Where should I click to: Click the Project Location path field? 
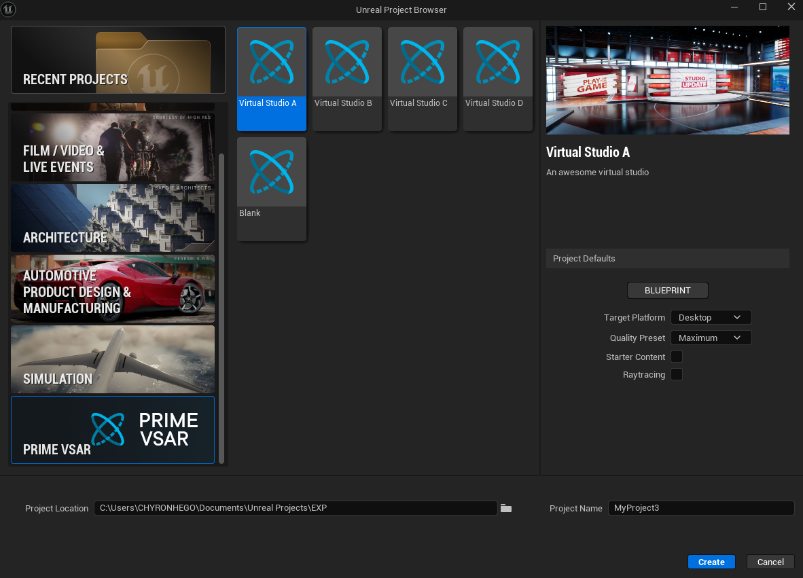coord(296,508)
